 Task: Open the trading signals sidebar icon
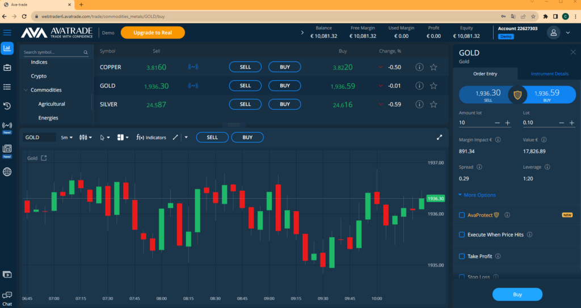[x=7, y=125]
